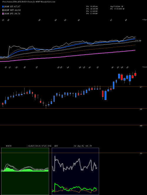This screenshot has height=195, width=147.
Task: Click the 60 price axis label
Action: 141,126
